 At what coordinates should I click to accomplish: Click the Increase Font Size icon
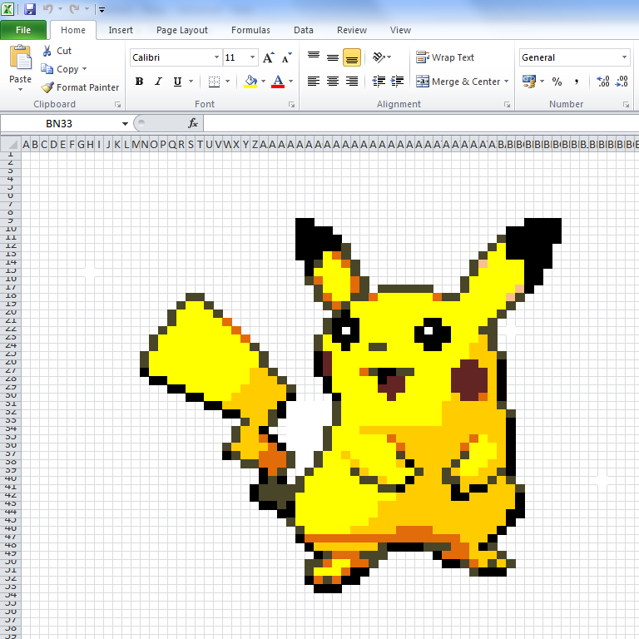[x=268, y=58]
